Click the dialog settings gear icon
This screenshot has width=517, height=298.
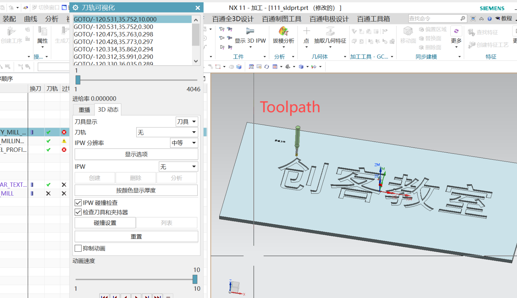76,8
